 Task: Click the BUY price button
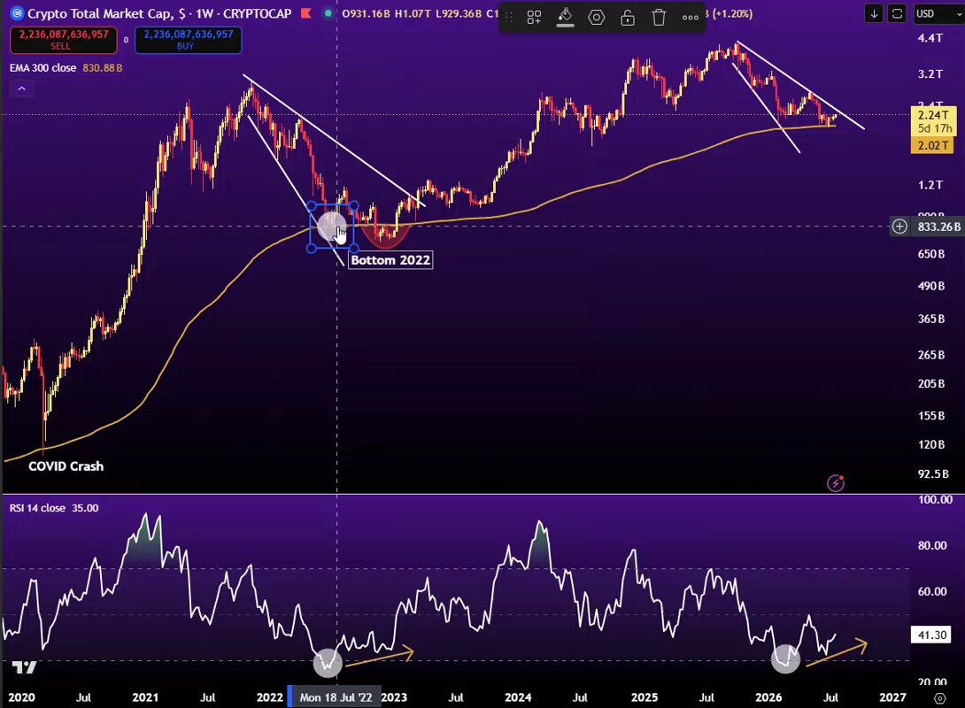tap(189, 40)
